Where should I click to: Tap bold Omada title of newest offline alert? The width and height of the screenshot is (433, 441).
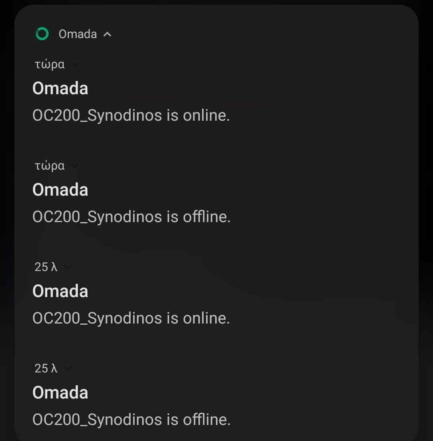pos(60,190)
